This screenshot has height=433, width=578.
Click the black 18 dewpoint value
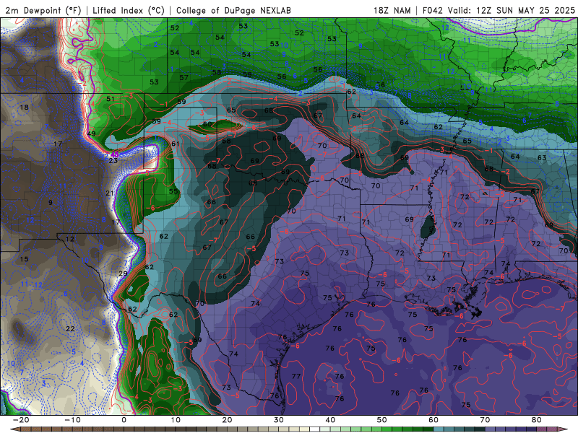(25, 108)
